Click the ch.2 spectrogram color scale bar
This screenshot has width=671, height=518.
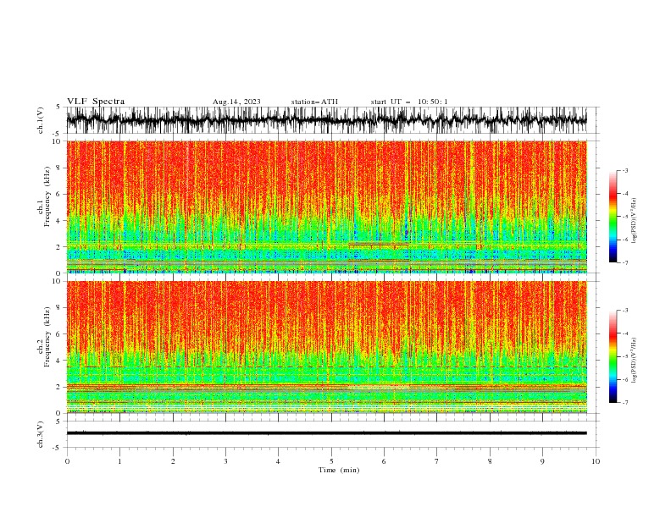[x=613, y=356]
